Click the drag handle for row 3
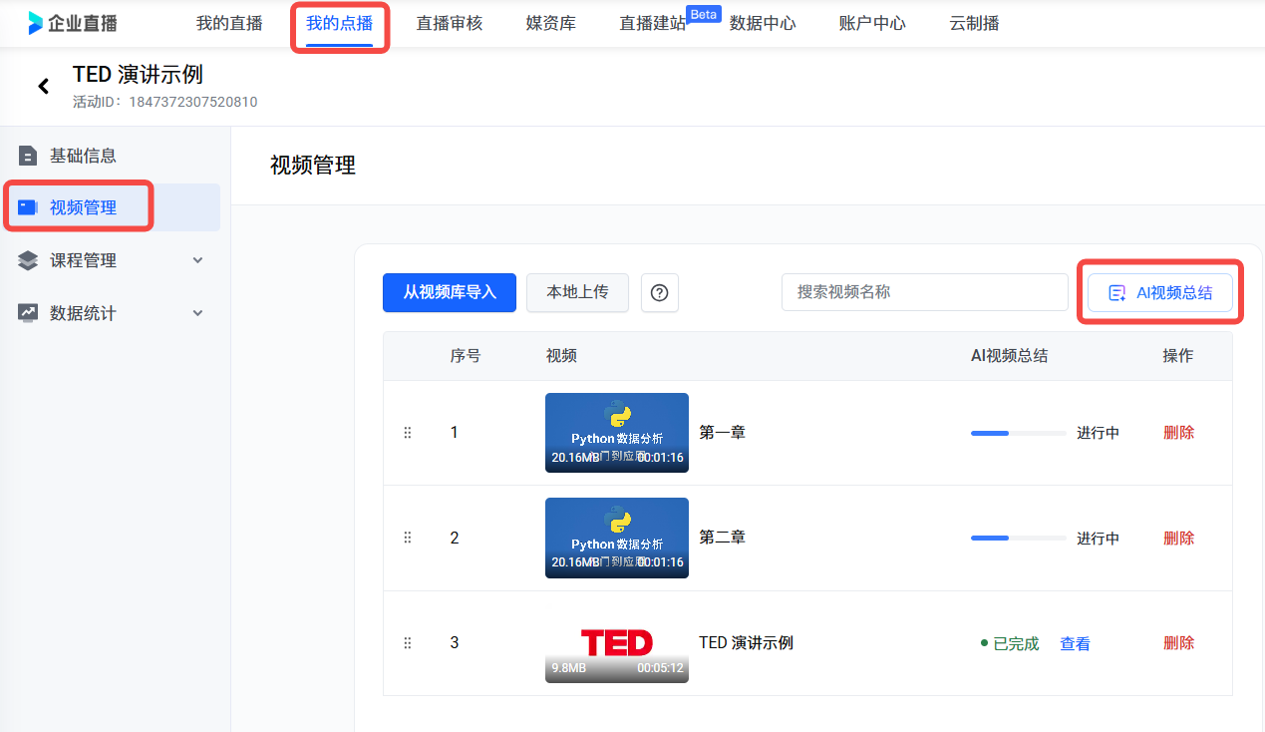The width and height of the screenshot is (1265, 732). (x=408, y=643)
